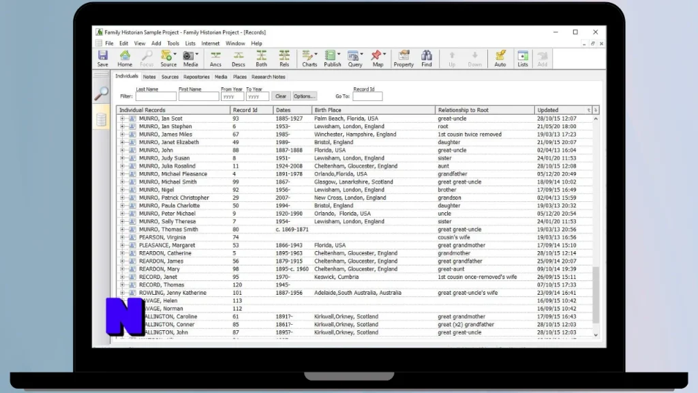Viewport: 698px width, 393px height.
Task: Expand the MUNRO, Nigel record
Action: point(123,190)
